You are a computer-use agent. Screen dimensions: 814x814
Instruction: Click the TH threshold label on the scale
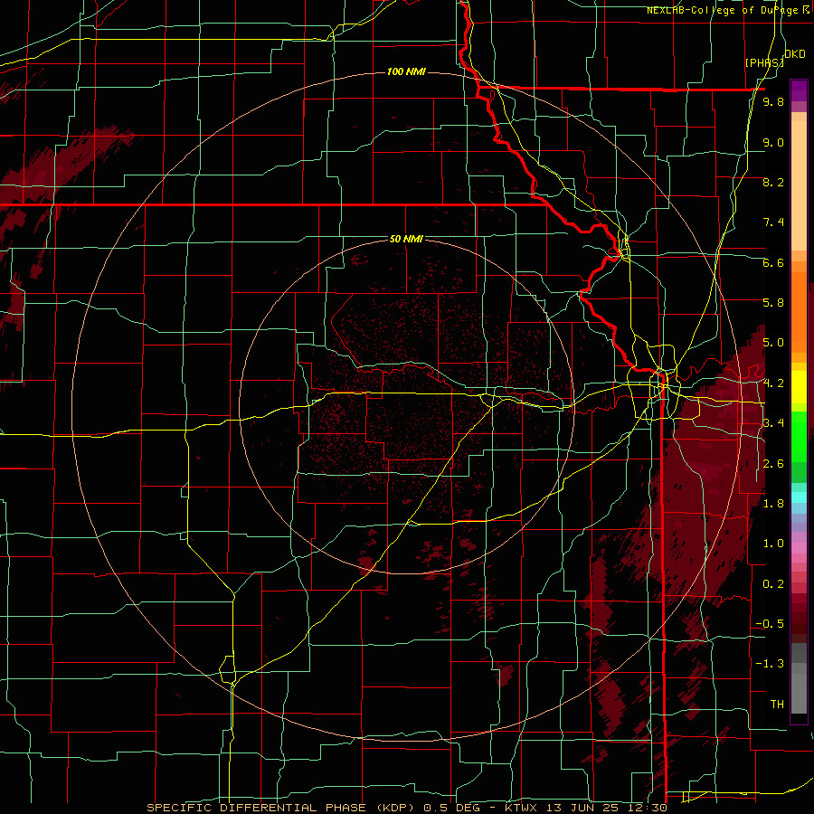pos(777,705)
